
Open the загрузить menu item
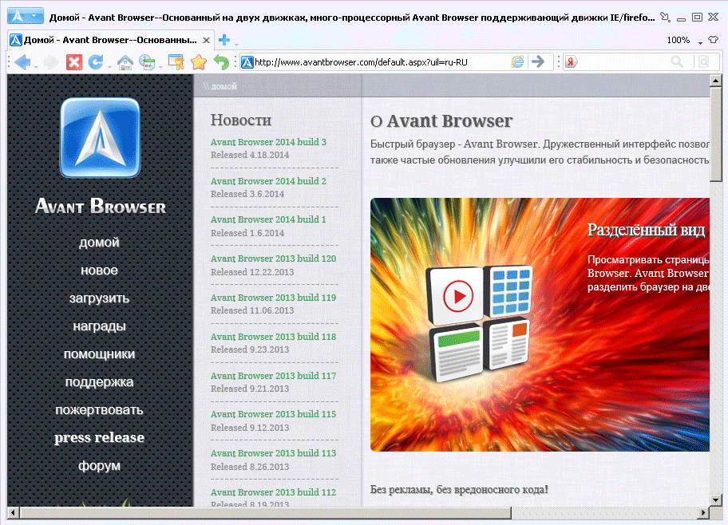pyautogui.click(x=98, y=298)
